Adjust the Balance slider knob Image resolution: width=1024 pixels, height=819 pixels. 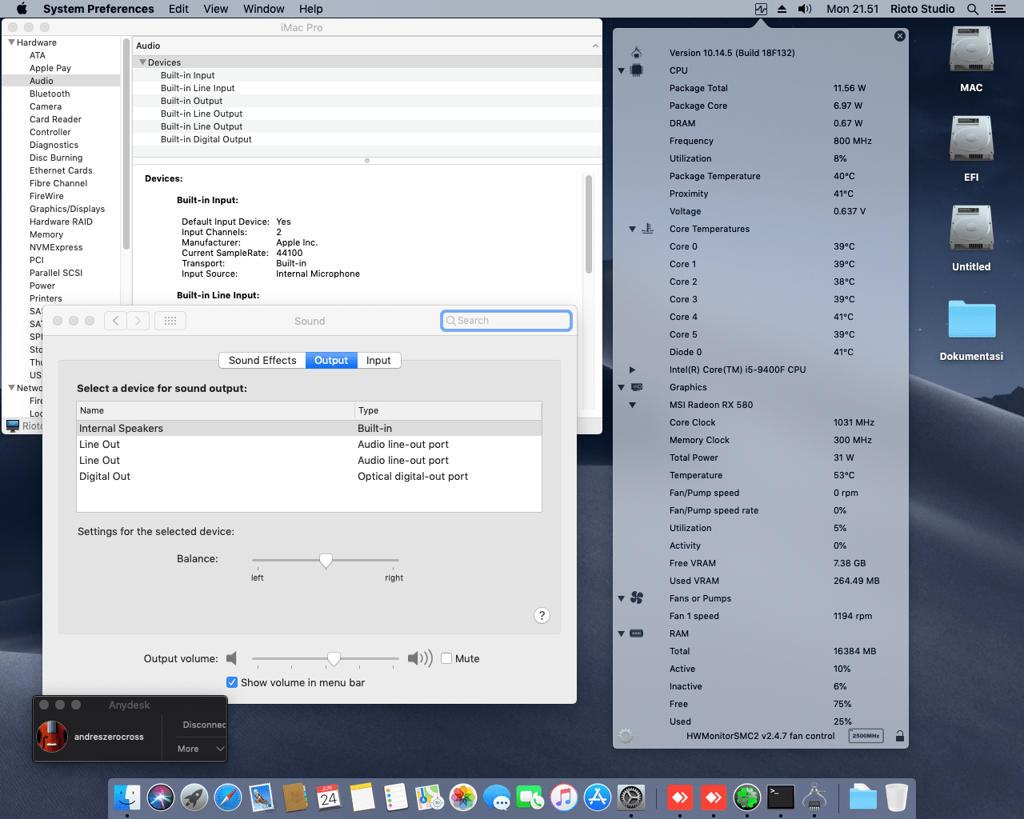pyautogui.click(x=326, y=561)
